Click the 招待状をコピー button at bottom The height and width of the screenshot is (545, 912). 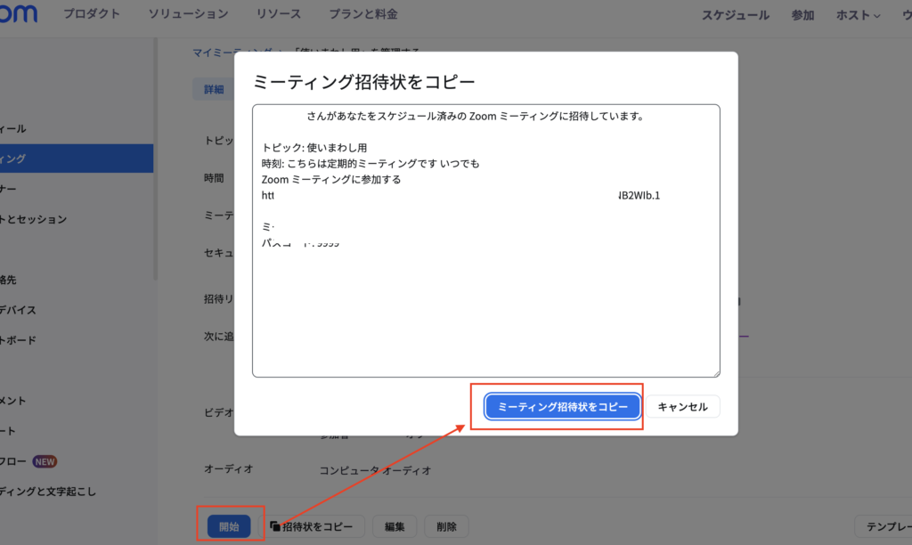point(312,526)
